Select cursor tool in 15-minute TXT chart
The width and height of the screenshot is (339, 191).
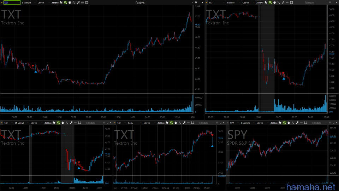coord(54,123)
